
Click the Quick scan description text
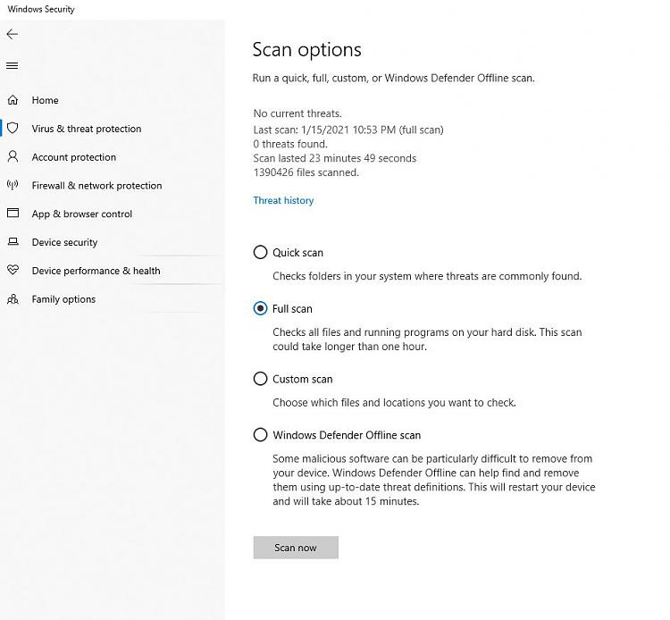point(427,276)
